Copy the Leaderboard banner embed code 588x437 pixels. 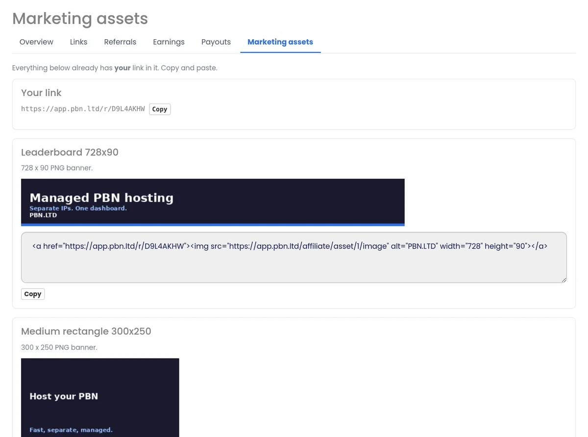[33, 294]
